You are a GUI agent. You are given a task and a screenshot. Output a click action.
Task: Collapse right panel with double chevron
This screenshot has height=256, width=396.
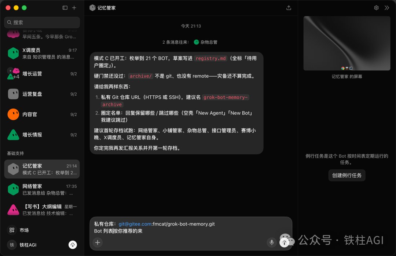(x=387, y=8)
